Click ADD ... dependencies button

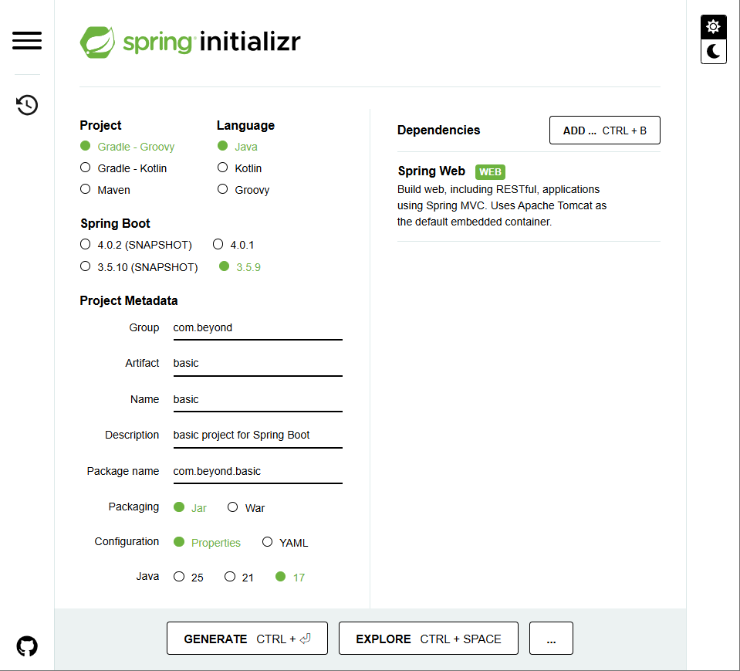click(604, 130)
